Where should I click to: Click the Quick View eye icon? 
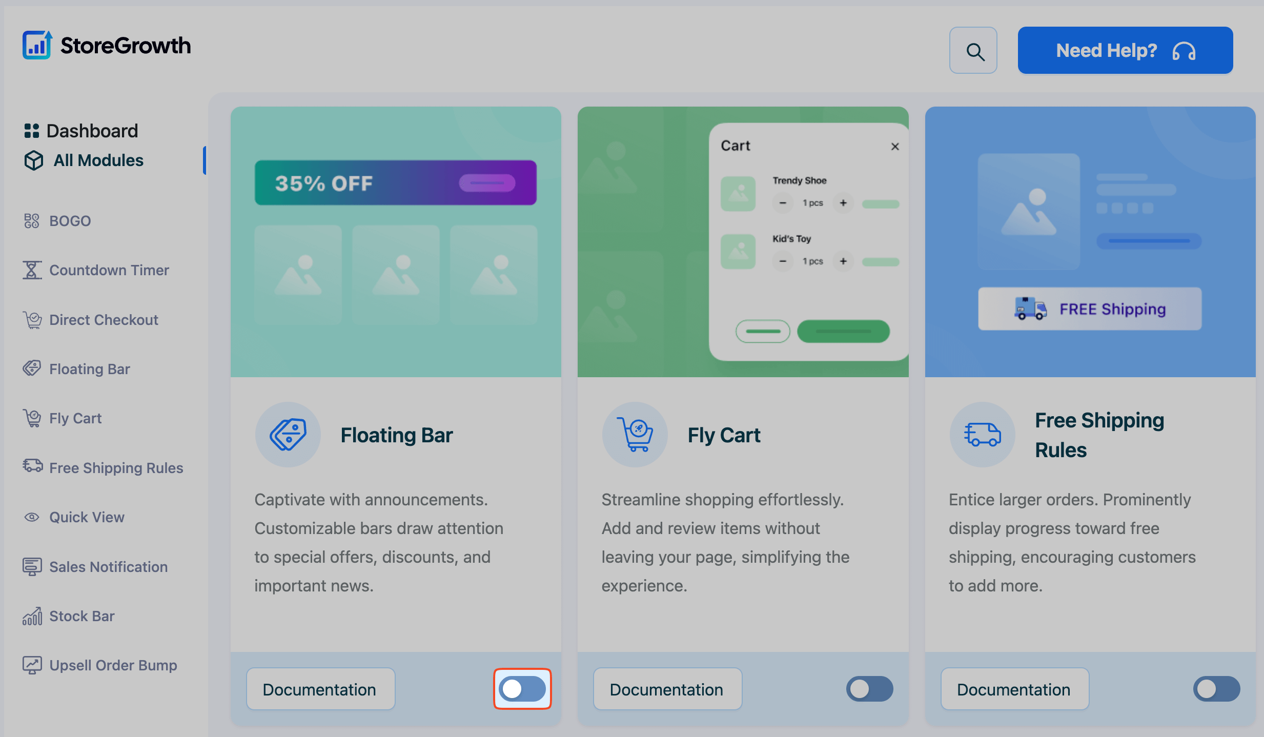(32, 517)
